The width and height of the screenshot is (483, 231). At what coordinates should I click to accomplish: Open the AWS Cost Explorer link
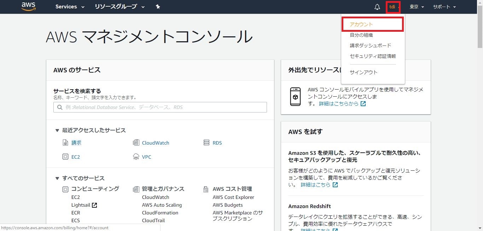(x=233, y=197)
